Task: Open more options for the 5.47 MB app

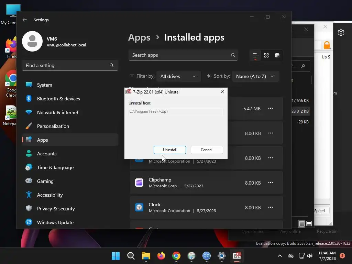Action: [x=271, y=108]
